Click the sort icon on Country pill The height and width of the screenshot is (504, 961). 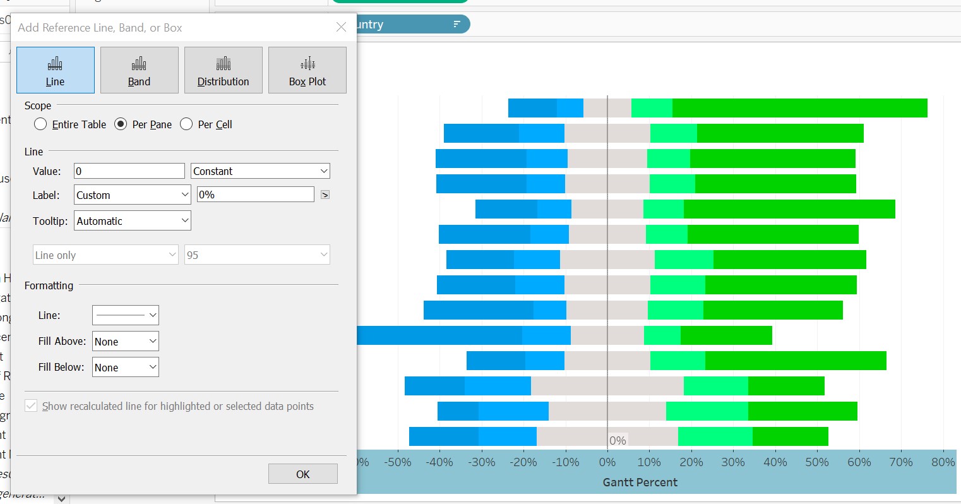click(457, 25)
